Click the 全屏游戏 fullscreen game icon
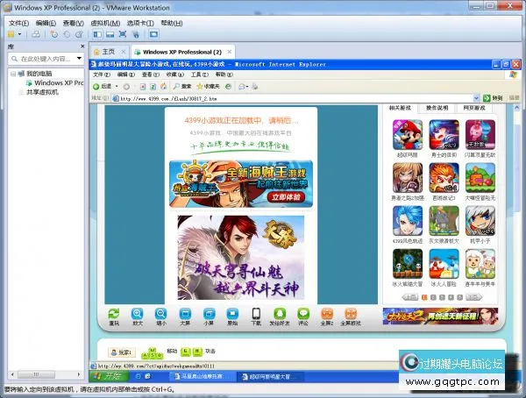This screenshot has width=526, height=398. click(351, 314)
